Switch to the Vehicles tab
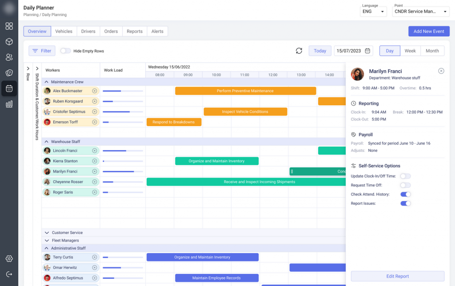Image resolution: width=455 pixels, height=286 pixels. coord(64,31)
